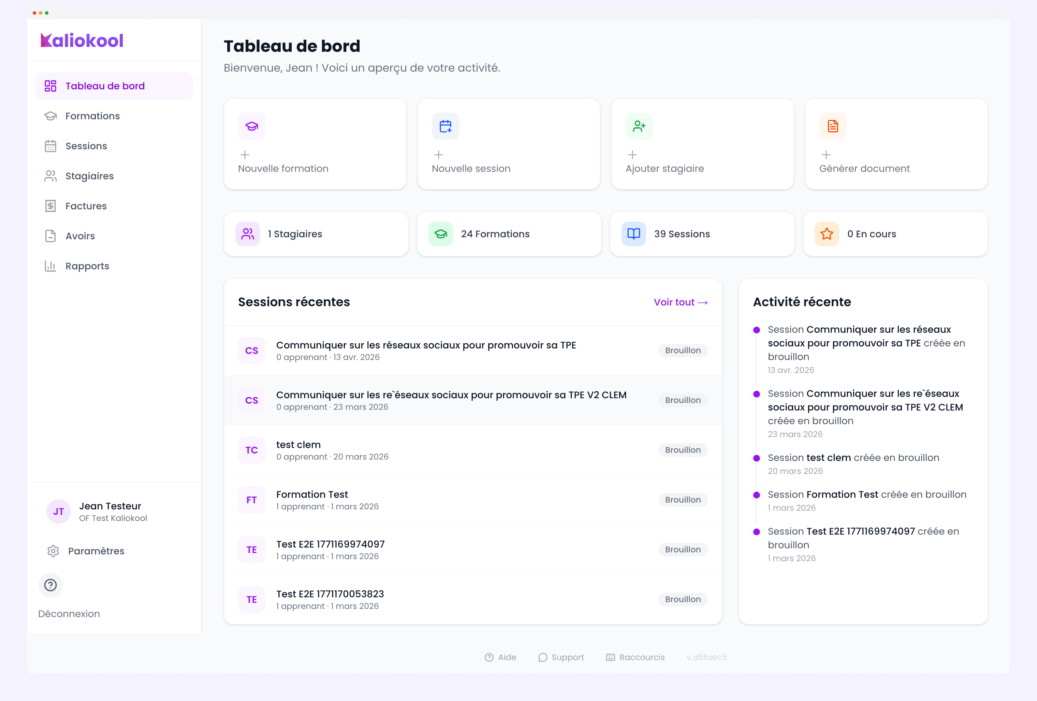Click the orange Générer document icon

click(833, 126)
